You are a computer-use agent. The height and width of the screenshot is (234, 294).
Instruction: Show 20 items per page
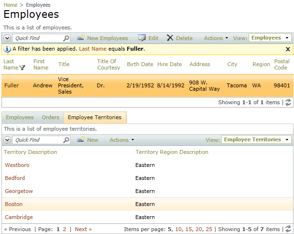point(199,229)
